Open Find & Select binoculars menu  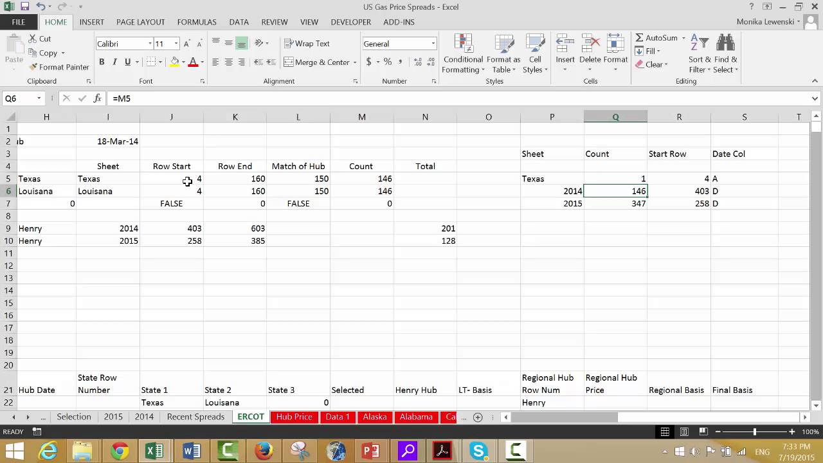725,53
